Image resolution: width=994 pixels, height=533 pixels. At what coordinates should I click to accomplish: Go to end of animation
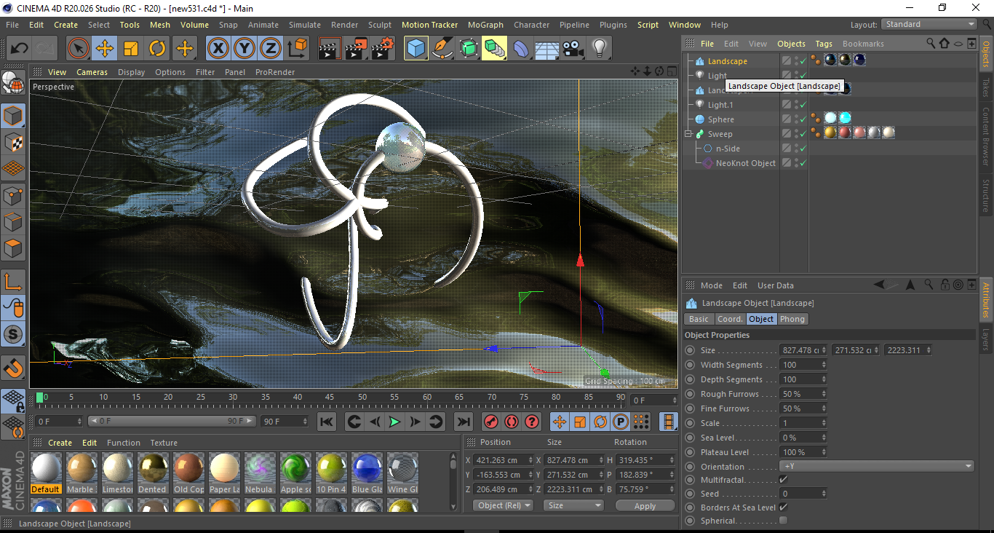(x=463, y=422)
